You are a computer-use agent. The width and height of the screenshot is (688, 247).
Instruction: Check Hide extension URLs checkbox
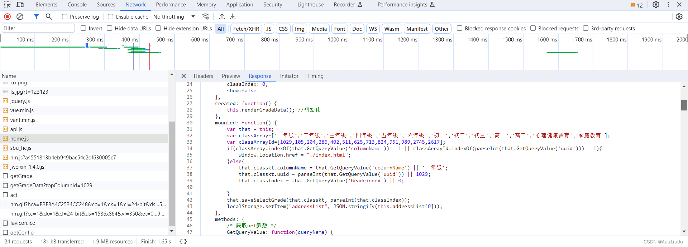[x=158, y=28]
